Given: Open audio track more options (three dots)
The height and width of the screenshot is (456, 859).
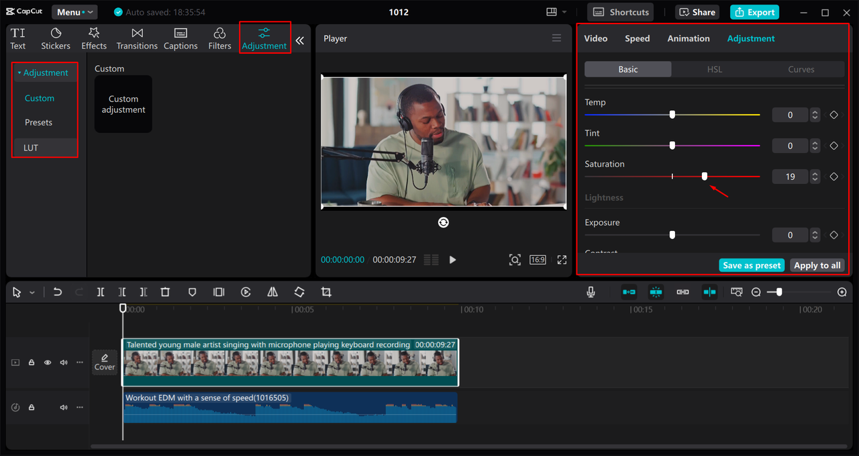Looking at the screenshot, I should click(x=80, y=408).
